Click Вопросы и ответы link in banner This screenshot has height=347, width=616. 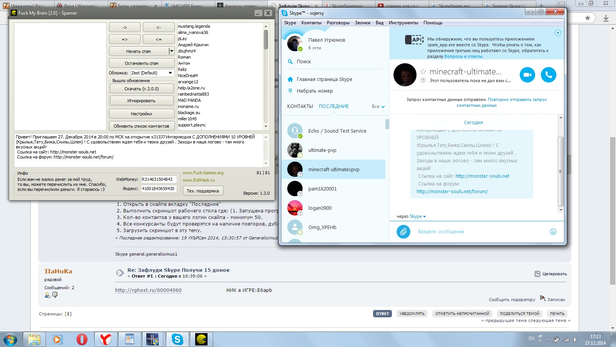click(x=463, y=56)
